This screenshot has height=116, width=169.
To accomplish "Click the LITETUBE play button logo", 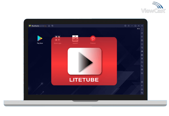I will click(84, 61).
